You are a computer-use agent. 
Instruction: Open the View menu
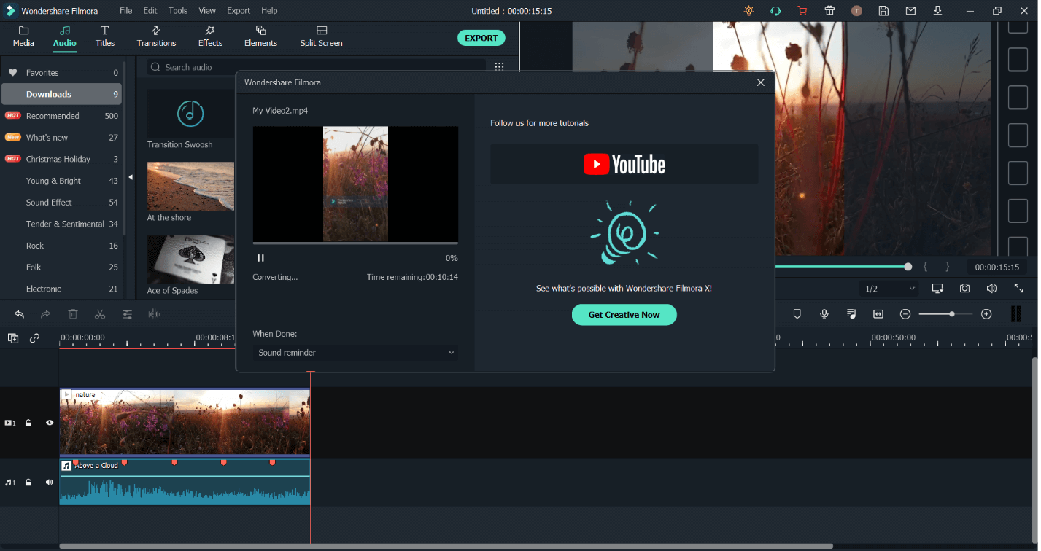[x=207, y=11]
